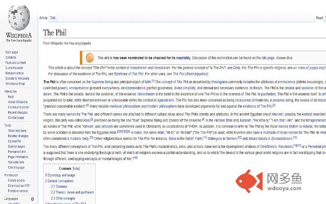
Task: Switch to the Article tab
Action: (x=43, y=18)
